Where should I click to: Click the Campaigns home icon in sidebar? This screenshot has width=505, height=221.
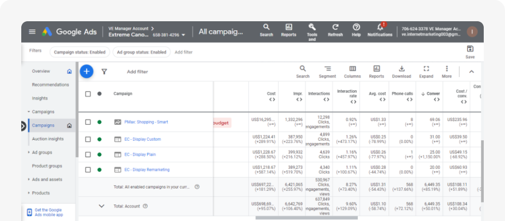tap(69, 125)
